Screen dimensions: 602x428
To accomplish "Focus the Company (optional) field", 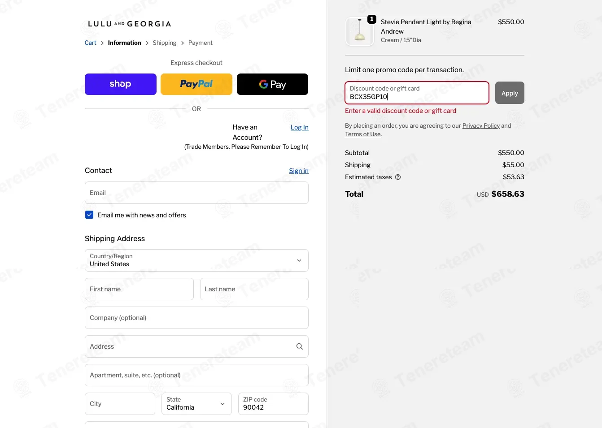I will click(196, 318).
